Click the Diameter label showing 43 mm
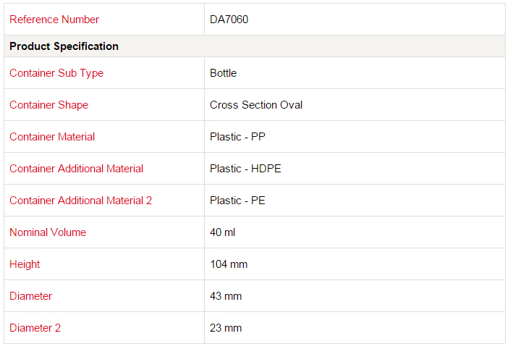The width and height of the screenshot is (510, 349). point(30,296)
